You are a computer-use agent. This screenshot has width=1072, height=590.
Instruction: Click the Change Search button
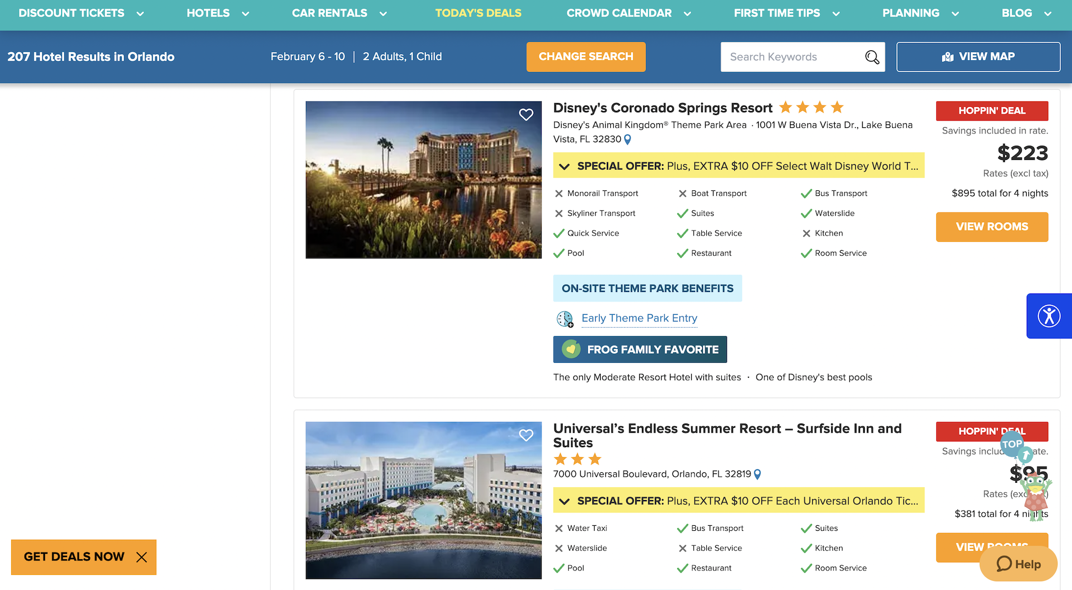(586, 57)
